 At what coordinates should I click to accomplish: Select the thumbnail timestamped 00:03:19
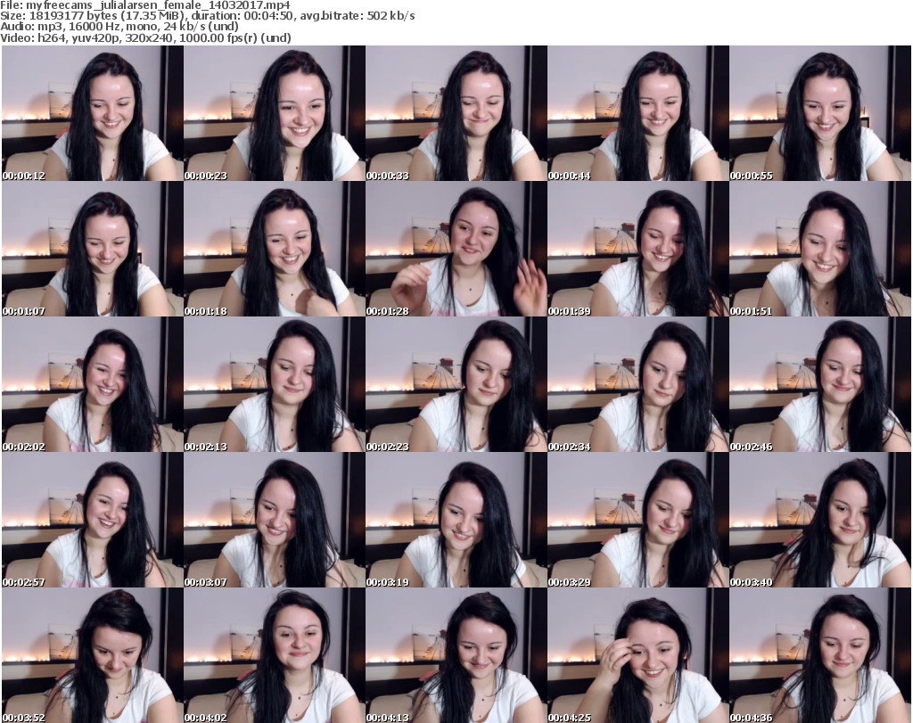pyautogui.click(x=456, y=520)
